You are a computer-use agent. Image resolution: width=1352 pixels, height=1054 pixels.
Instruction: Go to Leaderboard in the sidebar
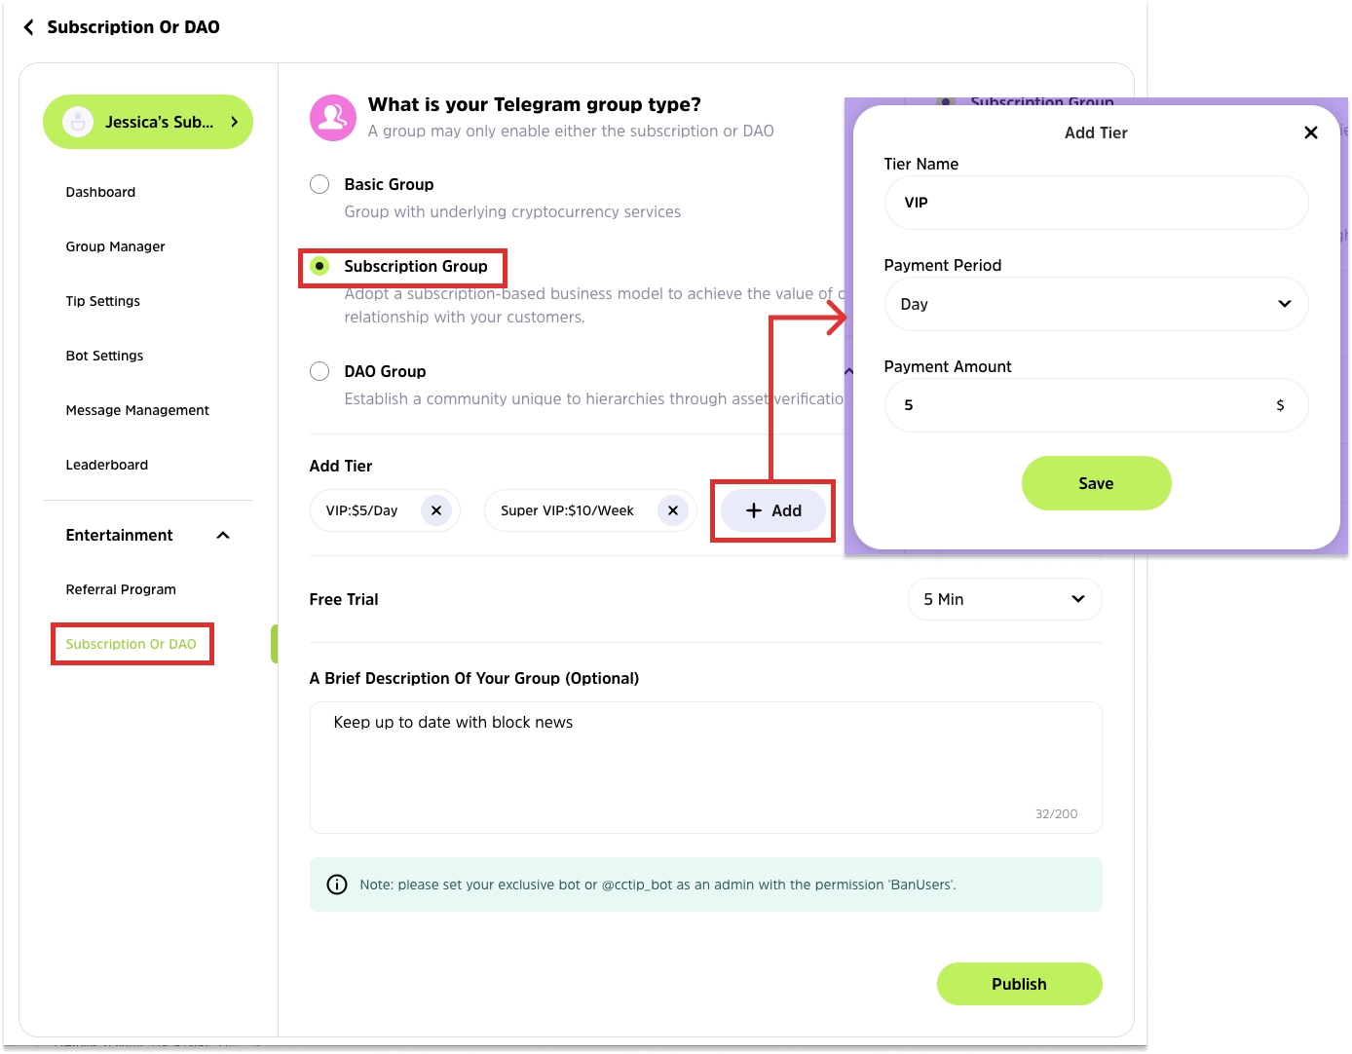(107, 465)
